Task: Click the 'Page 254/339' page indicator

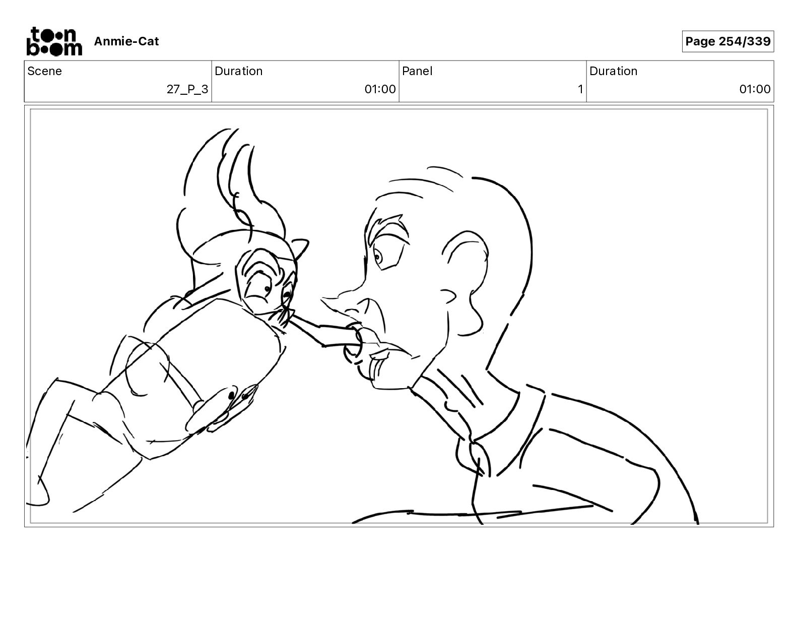Action: point(727,41)
